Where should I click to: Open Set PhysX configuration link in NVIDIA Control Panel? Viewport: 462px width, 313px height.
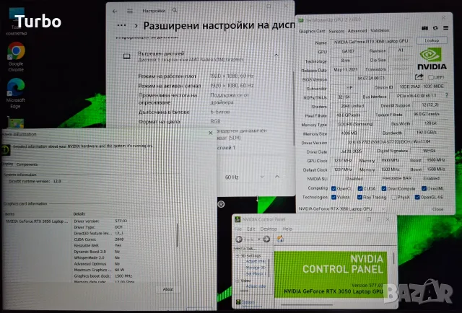256,274
